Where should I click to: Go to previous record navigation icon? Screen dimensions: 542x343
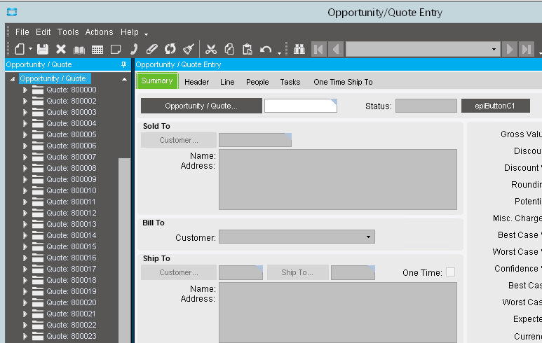pos(336,49)
